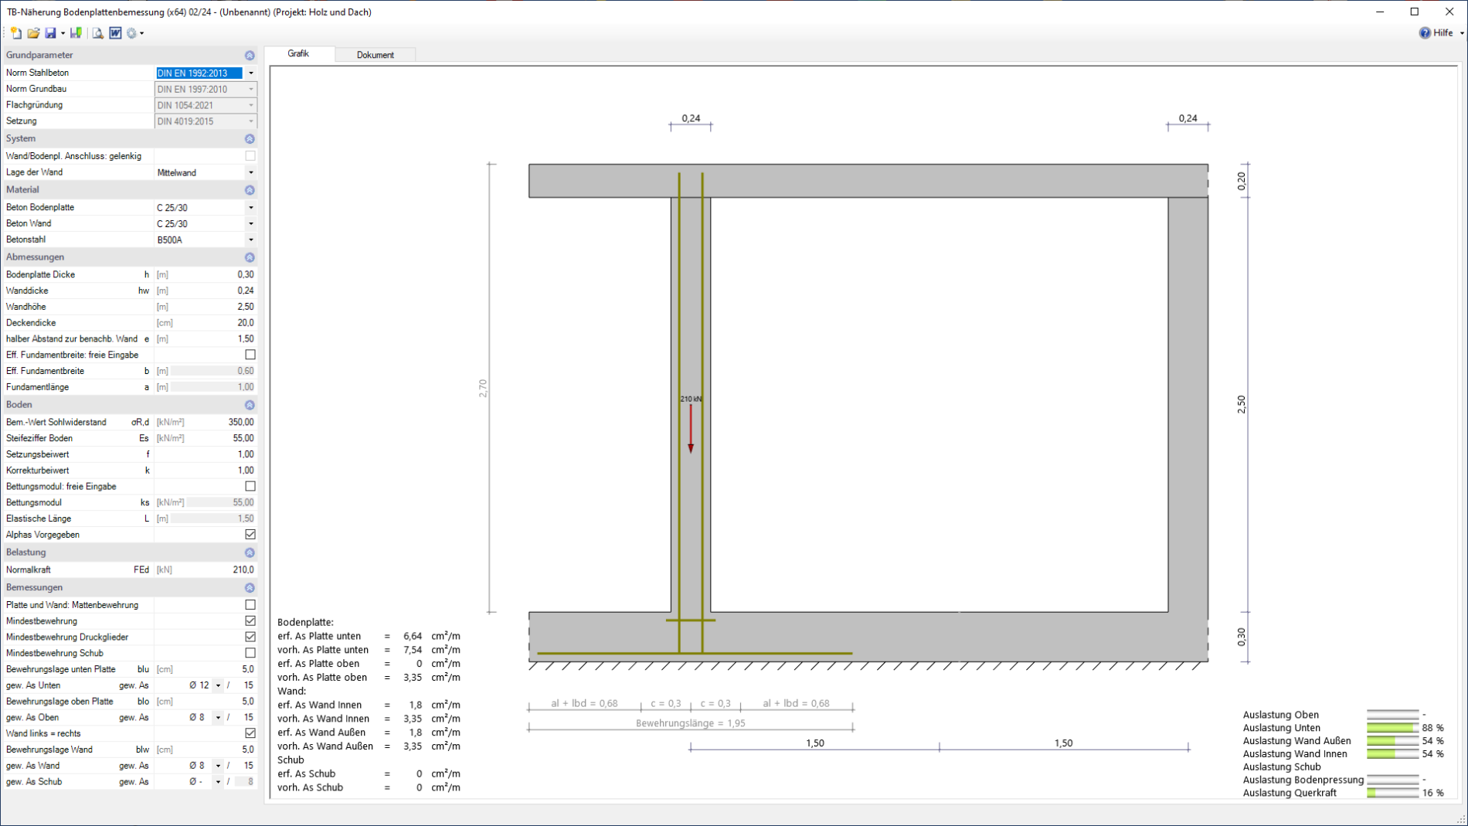The image size is (1468, 826).
Task: Open the Lage der Wand dropdown
Action: point(251,173)
